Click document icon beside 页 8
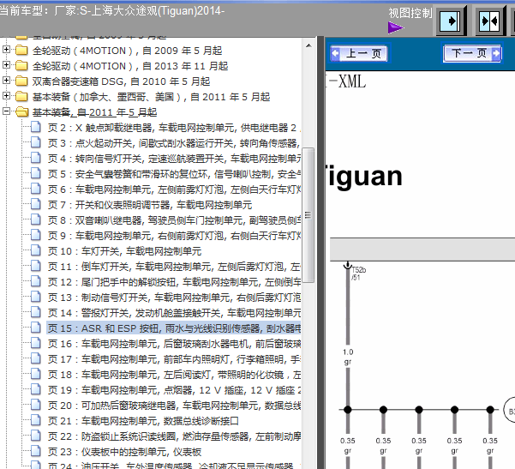Viewport: 515px width, 469px height. tap(36, 219)
